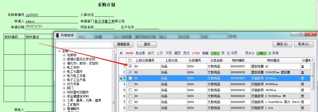The height and width of the screenshot is (112, 318).
Task: Uncheck the row 1 checkbox for 塑封纸膜 A3
Action: coord(130,66)
